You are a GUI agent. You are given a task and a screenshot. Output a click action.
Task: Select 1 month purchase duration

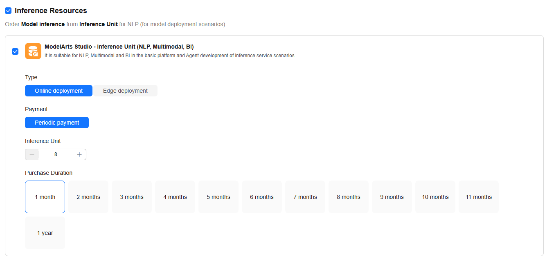pyautogui.click(x=45, y=197)
